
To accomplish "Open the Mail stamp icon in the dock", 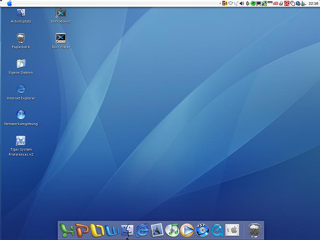I will [x=157, y=230].
